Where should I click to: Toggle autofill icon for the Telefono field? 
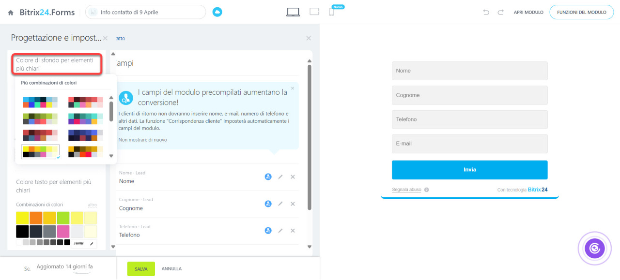tap(268, 231)
